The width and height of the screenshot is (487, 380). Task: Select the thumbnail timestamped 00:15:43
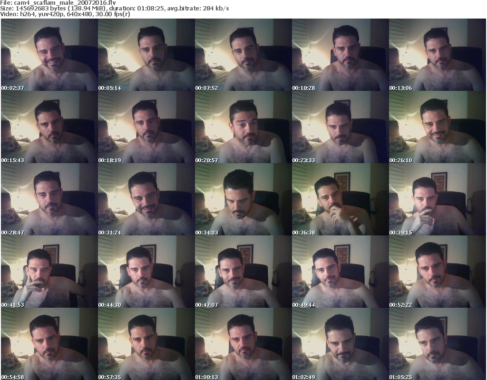point(49,127)
